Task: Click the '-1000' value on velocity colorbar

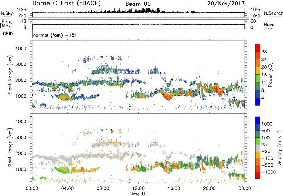Action: click(x=269, y=172)
